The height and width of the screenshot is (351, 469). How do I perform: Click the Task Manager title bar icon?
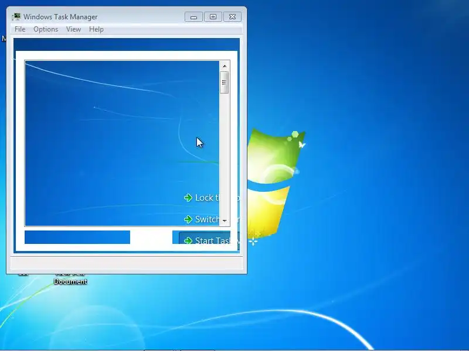pyautogui.click(x=16, y=17)
